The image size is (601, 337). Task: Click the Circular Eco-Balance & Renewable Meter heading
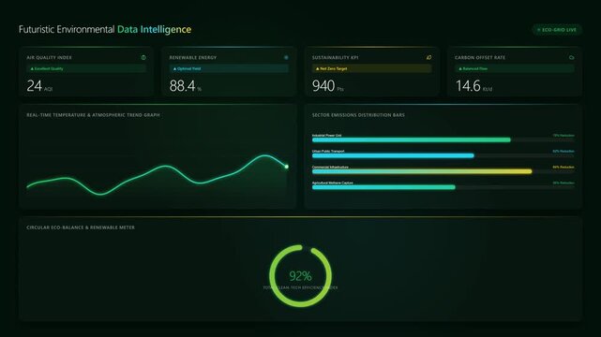pos(81,227)
